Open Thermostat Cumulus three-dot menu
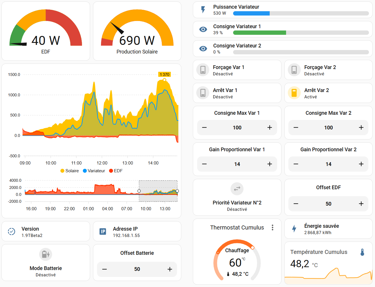 pyautogui.click(x=272, y=227)
